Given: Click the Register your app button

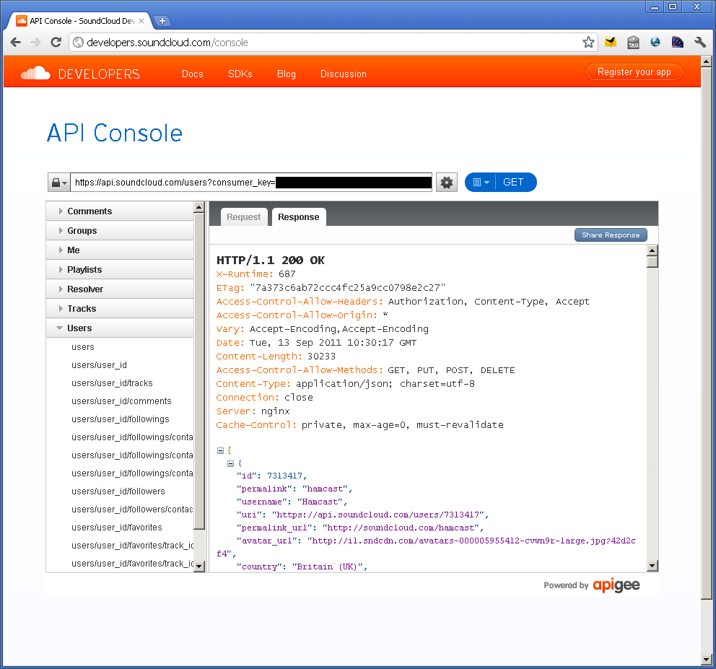Looking at the screenshot, I should (x=634, y=72).
